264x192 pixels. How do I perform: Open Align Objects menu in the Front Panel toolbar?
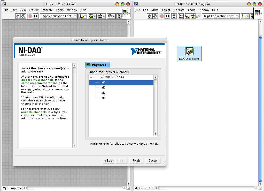[83, 16]
